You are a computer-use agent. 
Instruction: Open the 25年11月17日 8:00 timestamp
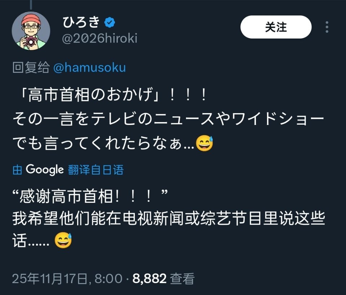point(67,278)
